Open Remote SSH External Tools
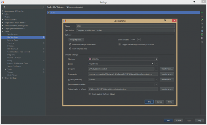 click(x=18, y=63)
